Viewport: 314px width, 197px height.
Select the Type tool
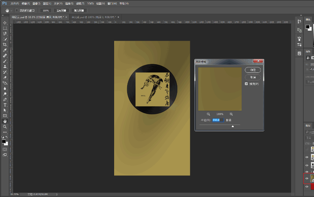(x=5, y=105)
